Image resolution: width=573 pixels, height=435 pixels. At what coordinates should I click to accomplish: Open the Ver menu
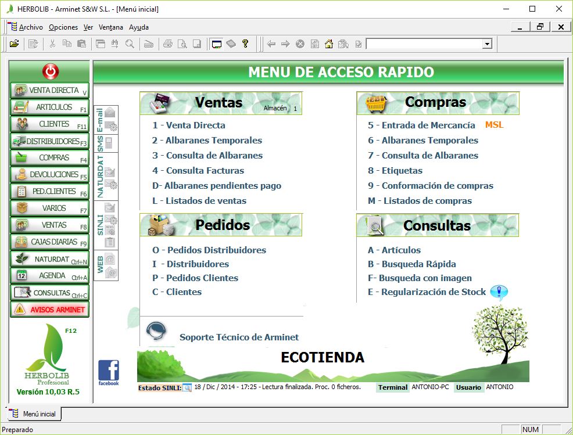(x=88, y=27)
